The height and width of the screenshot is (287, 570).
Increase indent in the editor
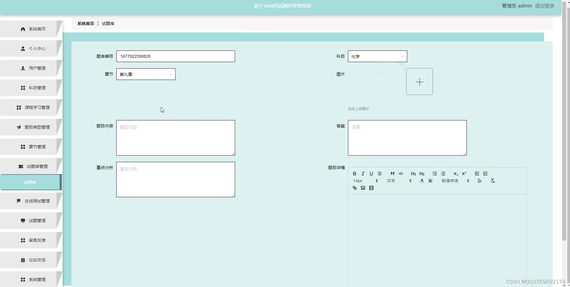485,174
